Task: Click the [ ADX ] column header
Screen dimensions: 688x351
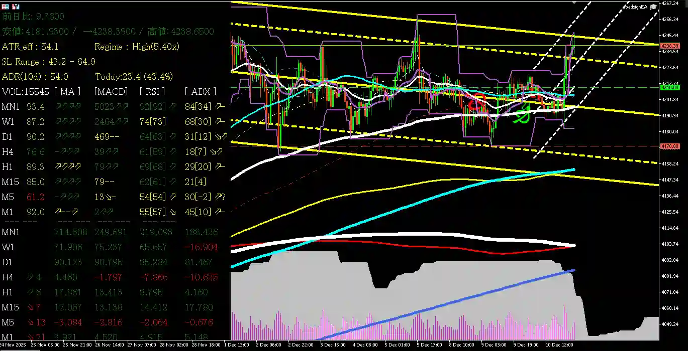Action: coord(201,91)
